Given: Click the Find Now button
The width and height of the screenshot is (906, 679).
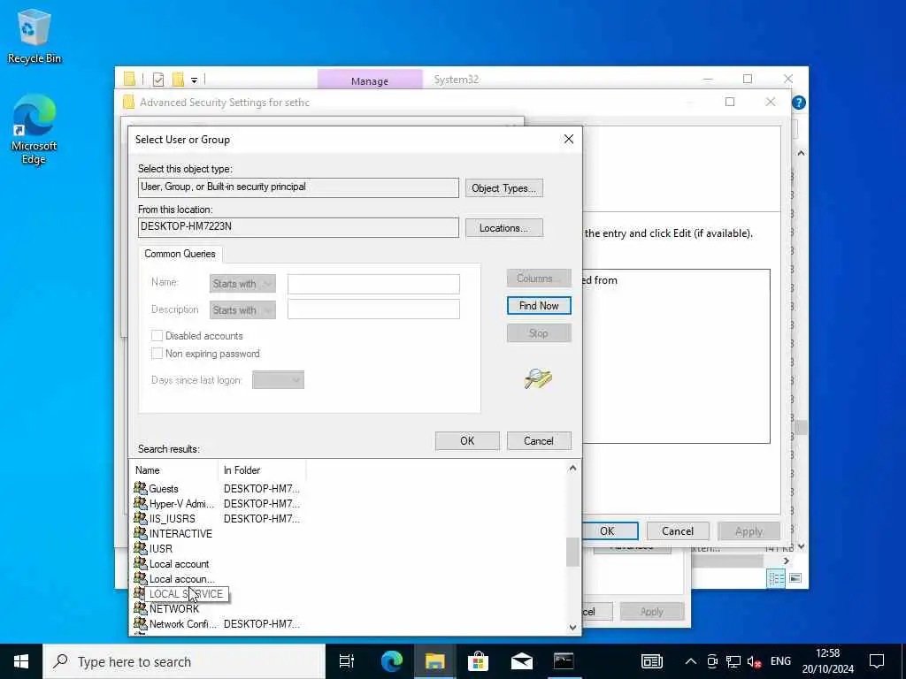Looking at the screenshot, I should tap(539, 305).
